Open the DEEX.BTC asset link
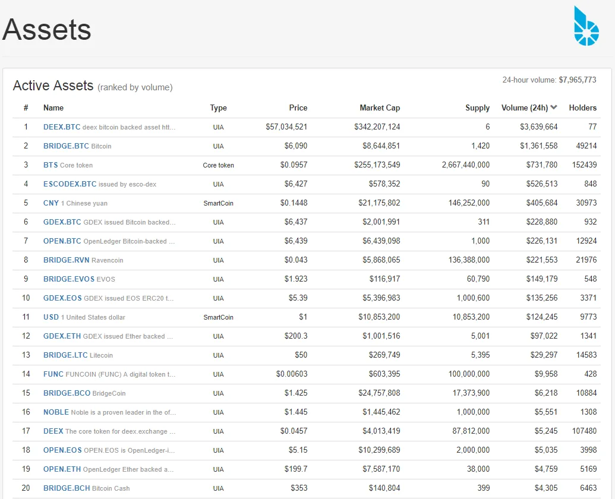 (x=62, y=127)
